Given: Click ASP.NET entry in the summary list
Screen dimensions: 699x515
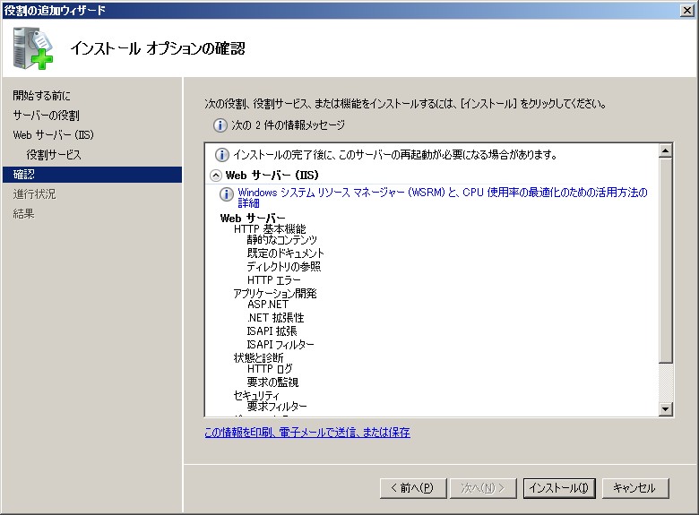Looking at the screenshot, I should pyautogui.click(x=267, y=305).
